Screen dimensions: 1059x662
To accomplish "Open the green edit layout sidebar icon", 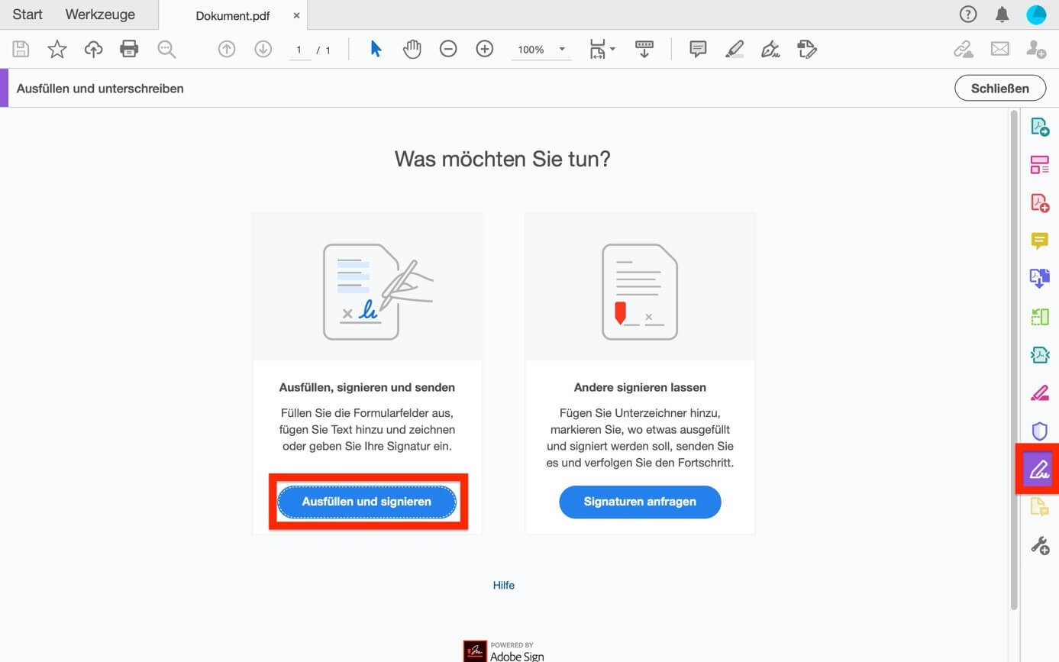I will (x=1040, y=317).
